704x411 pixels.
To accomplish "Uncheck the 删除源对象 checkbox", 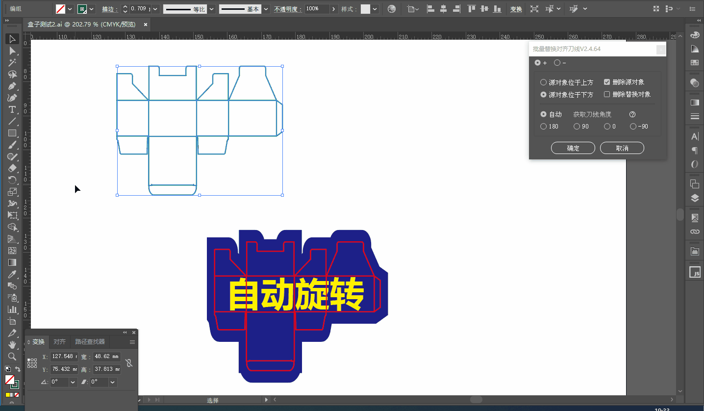I will coord(607,82).
